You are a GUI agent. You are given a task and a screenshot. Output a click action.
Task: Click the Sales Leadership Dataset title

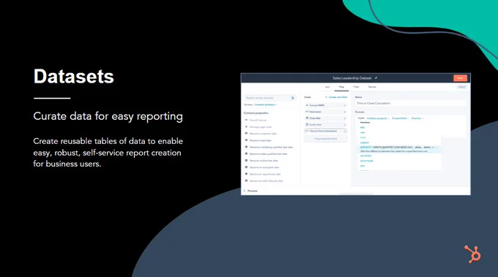pos(352,78)
